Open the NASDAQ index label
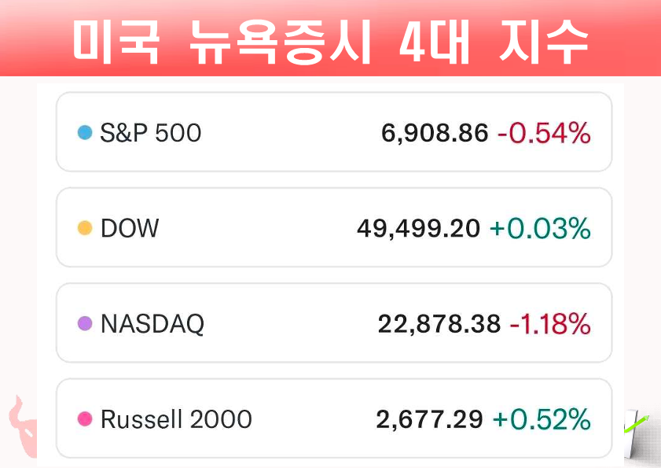This screenshot has height=468, width=661. (152, 323)
